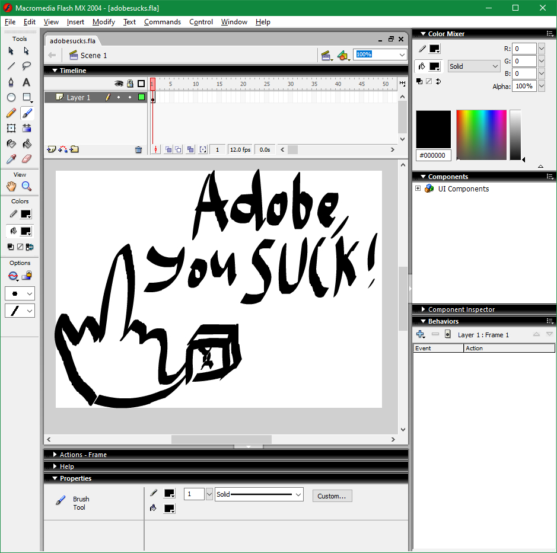Choose the Eyedropper tool

click(x=11, y=159)
